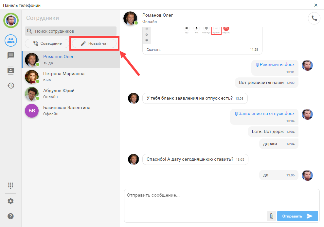Click the Поиск сотрудников search field
The height and width of the screenshot is (227, 324).
[74, 31]
